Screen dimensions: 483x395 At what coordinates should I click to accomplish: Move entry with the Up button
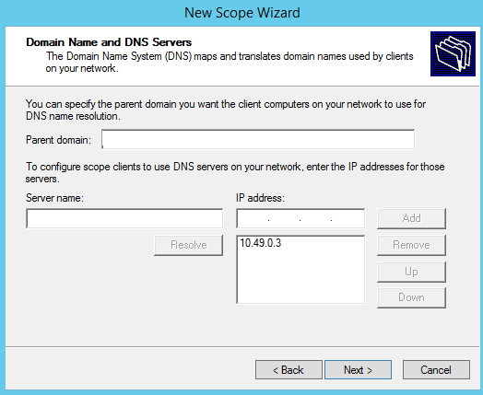point(411,272)
